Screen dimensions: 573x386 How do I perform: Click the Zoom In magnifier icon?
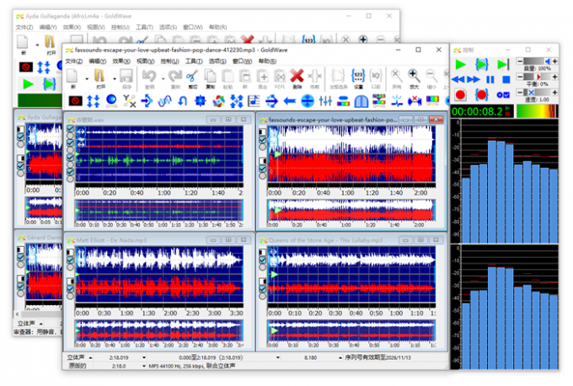coord(414,76)
